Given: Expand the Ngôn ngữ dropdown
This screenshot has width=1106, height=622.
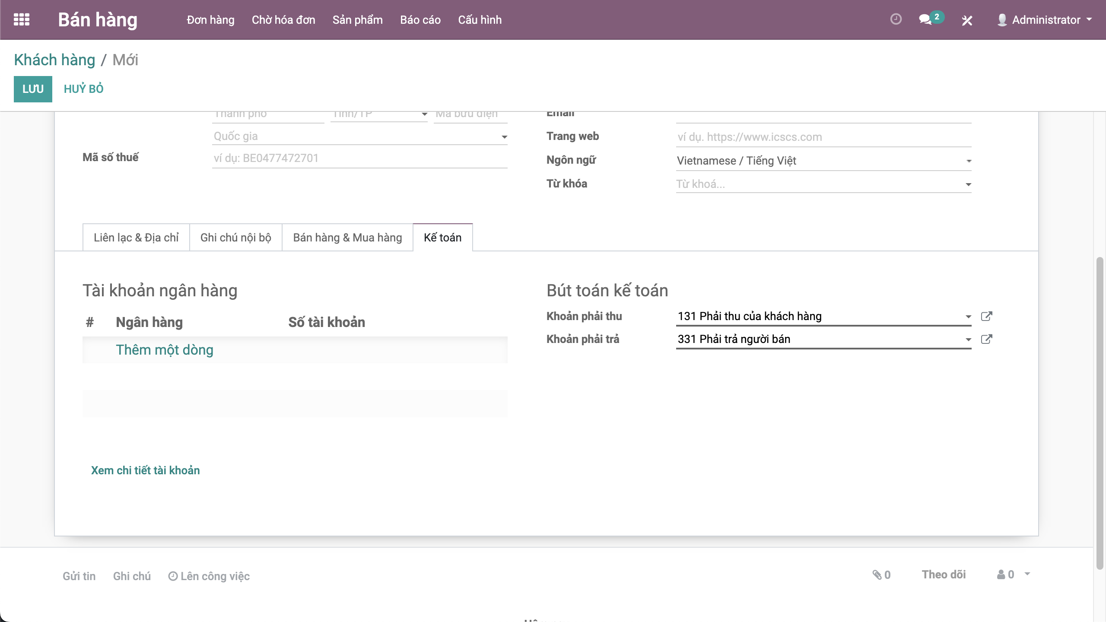Looking at the screenshot, I should (969, 161).
